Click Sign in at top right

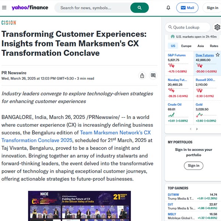tap(212, 8)
